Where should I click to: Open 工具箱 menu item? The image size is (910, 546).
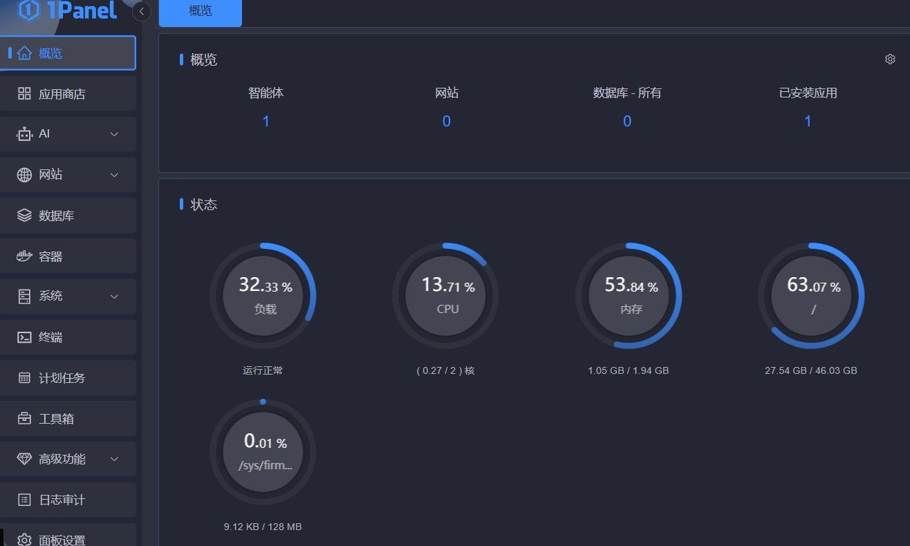tap(68, 419)
